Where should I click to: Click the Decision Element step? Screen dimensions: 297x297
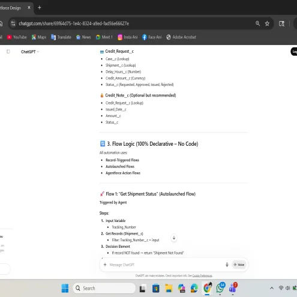pyautogui.click(x=118, y=247)
